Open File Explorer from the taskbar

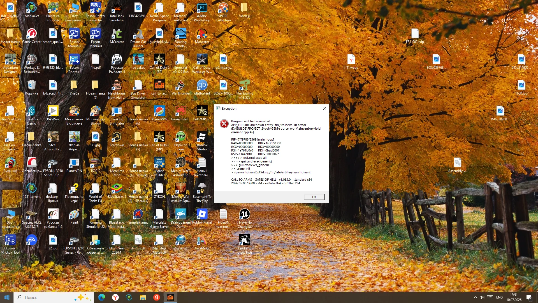point(143,297)
